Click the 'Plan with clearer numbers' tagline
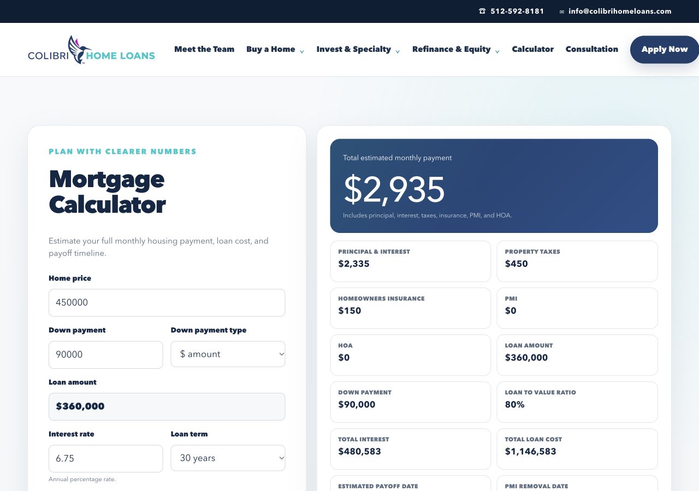699x491 pixels. [x=122, y=152]
